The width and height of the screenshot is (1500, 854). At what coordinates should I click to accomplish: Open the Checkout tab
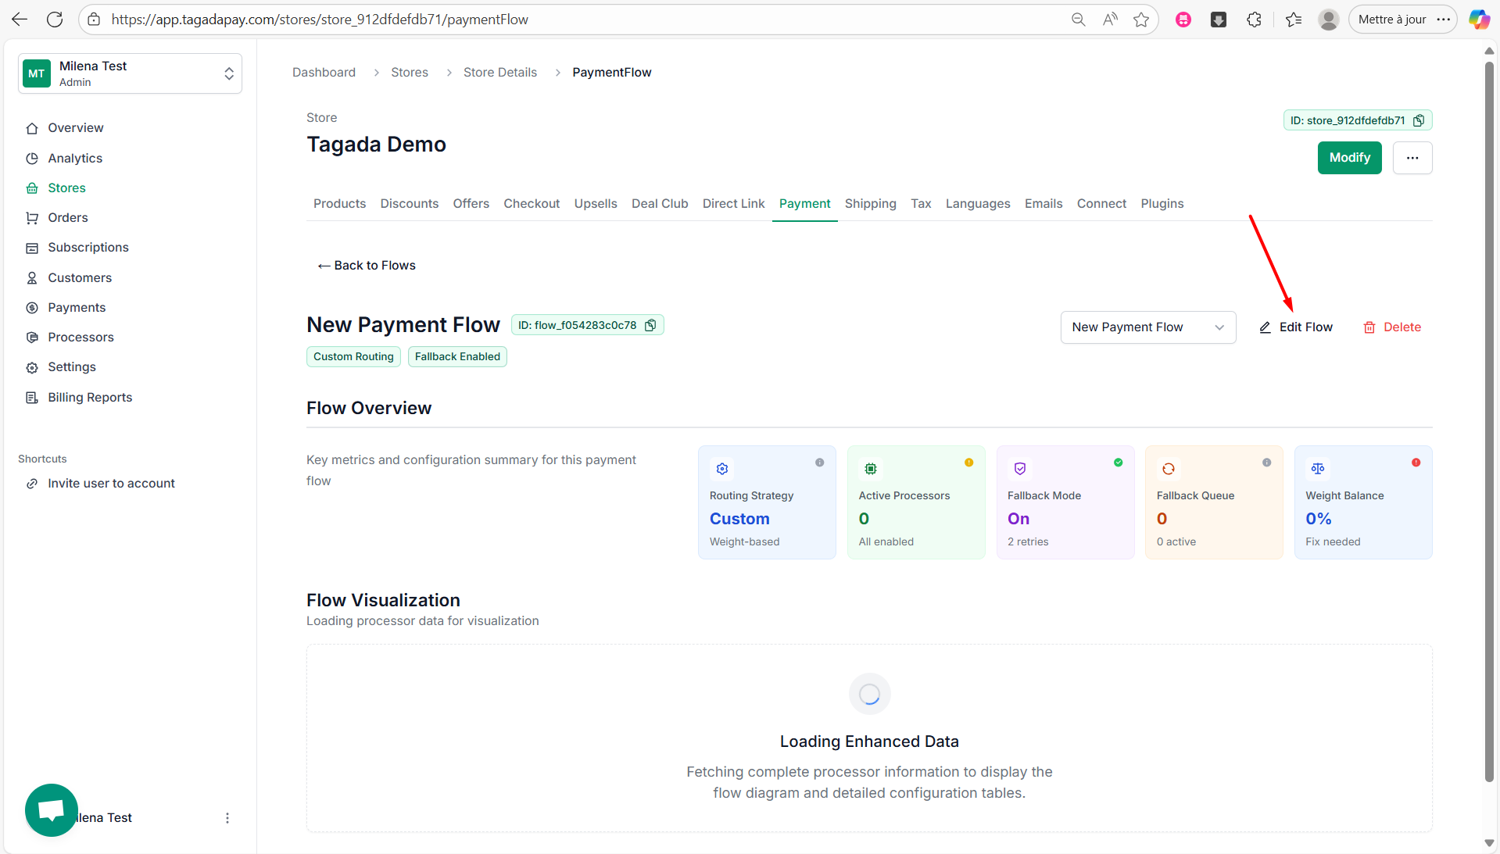click(x=532, y=203)
